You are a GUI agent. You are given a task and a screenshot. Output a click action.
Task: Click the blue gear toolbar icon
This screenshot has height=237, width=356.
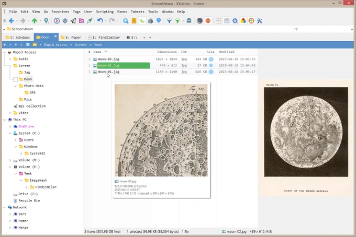click(235, 21)
